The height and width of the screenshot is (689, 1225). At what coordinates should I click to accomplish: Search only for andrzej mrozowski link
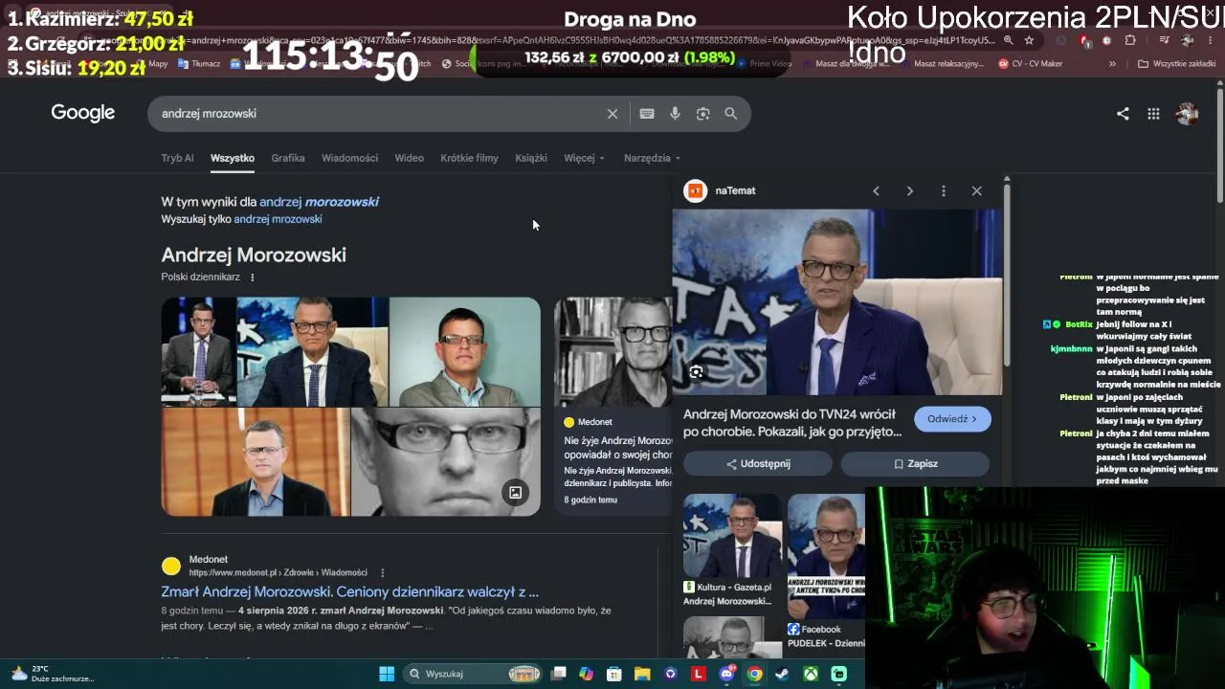point(278,219)
